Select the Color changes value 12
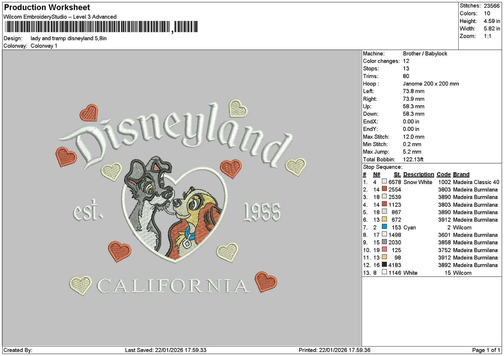Screen dimensions: 504x356 [x=406, y=61]
